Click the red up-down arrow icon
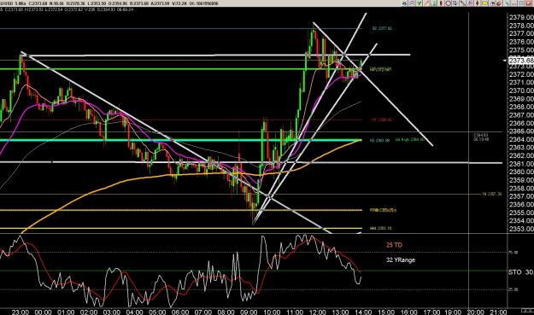Viewport: 534px width, 315px height. pyautogui.click(x=477, y=3)
